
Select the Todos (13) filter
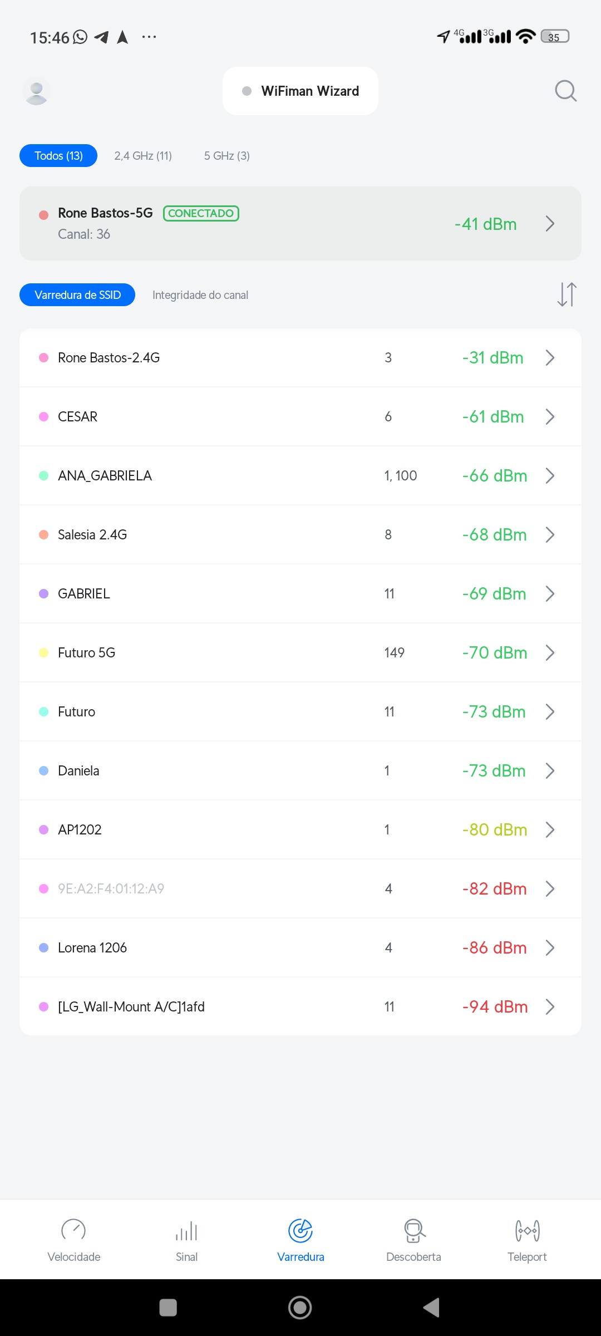click(58, 156)
